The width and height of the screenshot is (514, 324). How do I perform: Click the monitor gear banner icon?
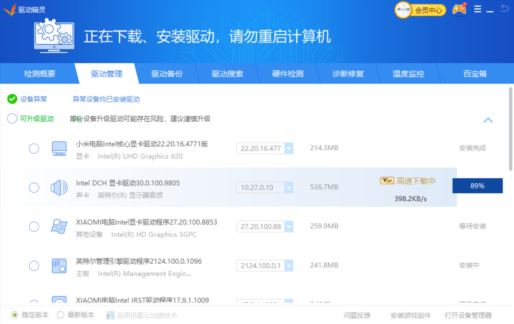point(54,36)
